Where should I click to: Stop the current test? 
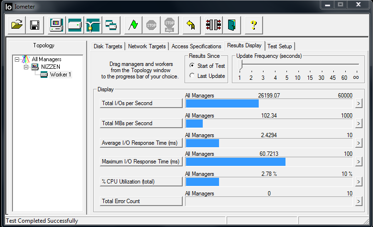tap(151, 25)
